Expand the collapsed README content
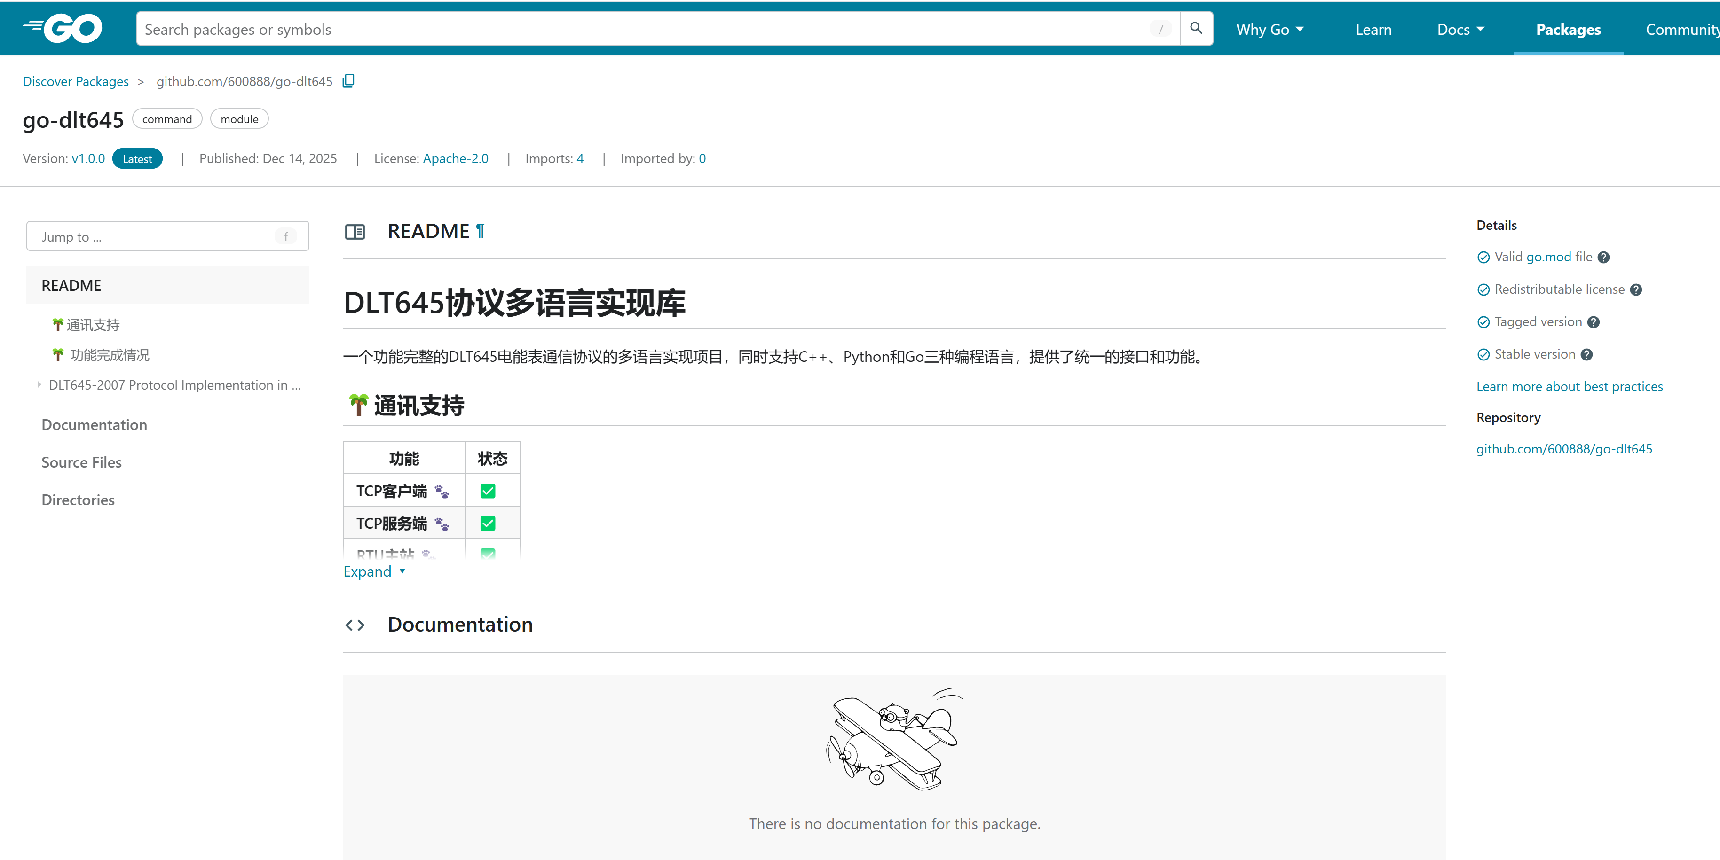The width and height of the screenshot is (1720, 860). coord(374,572)
